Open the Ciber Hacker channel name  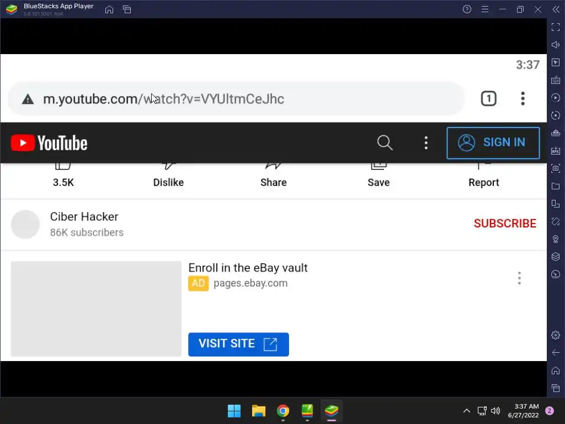coord(84,216)
